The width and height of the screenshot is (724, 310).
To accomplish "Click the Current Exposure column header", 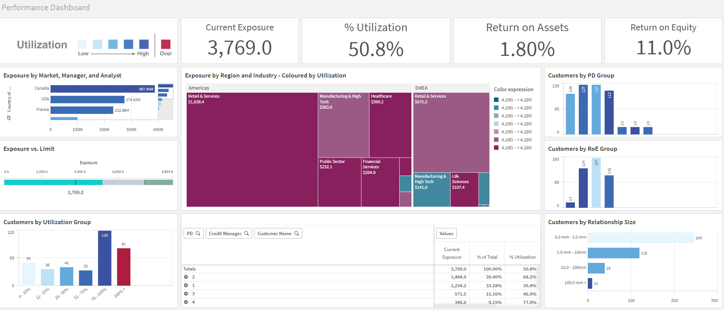I will click(x=452, y=253).
